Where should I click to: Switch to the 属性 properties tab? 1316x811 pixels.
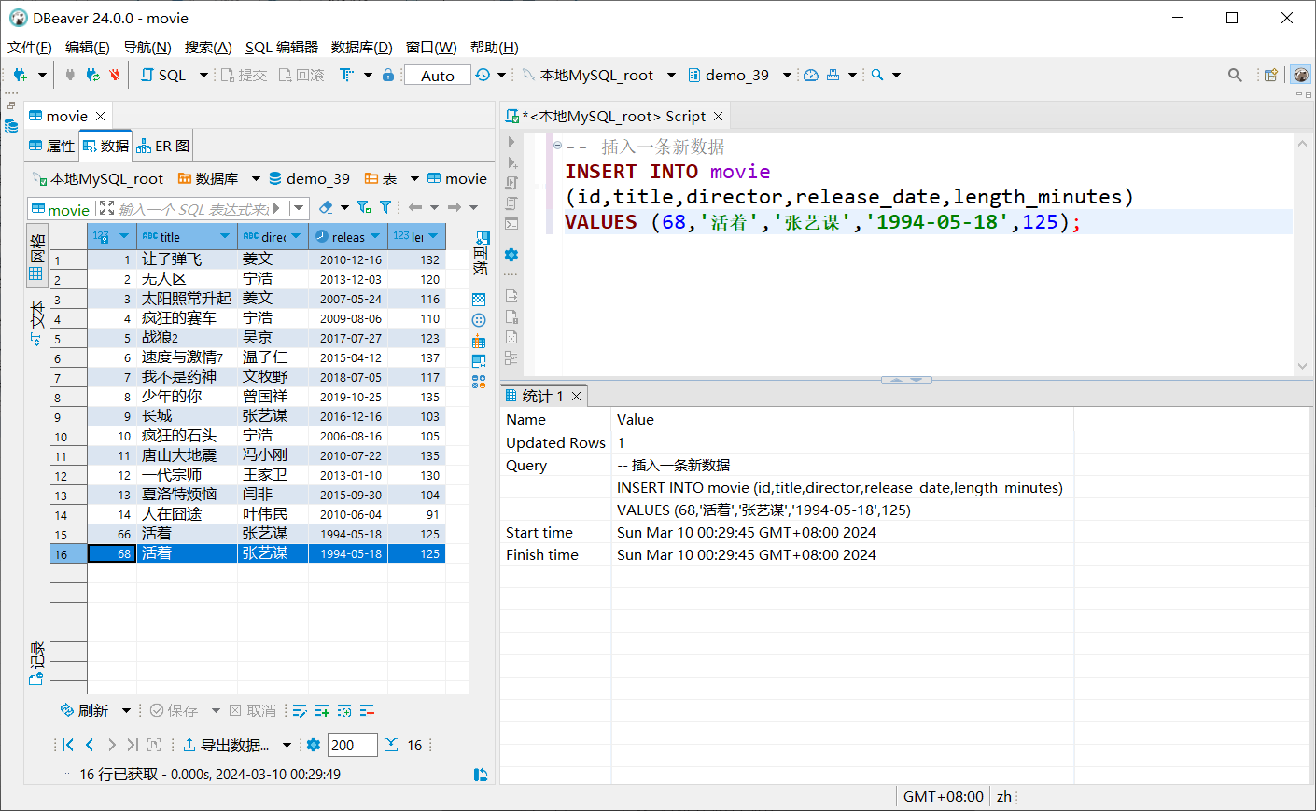click(51, 146)
